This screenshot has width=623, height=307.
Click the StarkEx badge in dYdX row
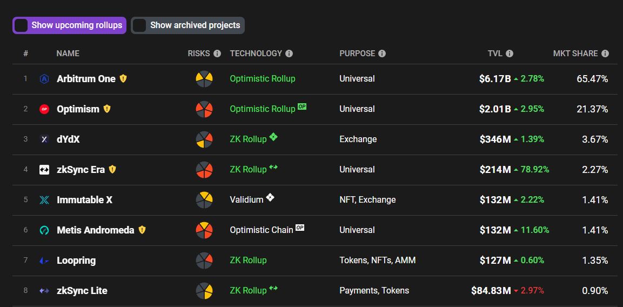pyautogui.click(x=273, y=137)
